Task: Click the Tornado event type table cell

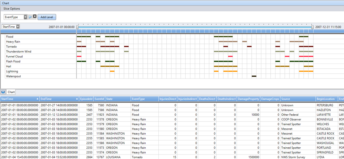Action: 145,157
